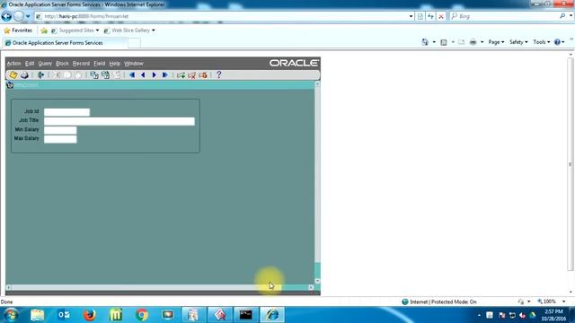Click Add to Favorites Bar icon
The image size is (575, 323).
(x=44, y=31)
